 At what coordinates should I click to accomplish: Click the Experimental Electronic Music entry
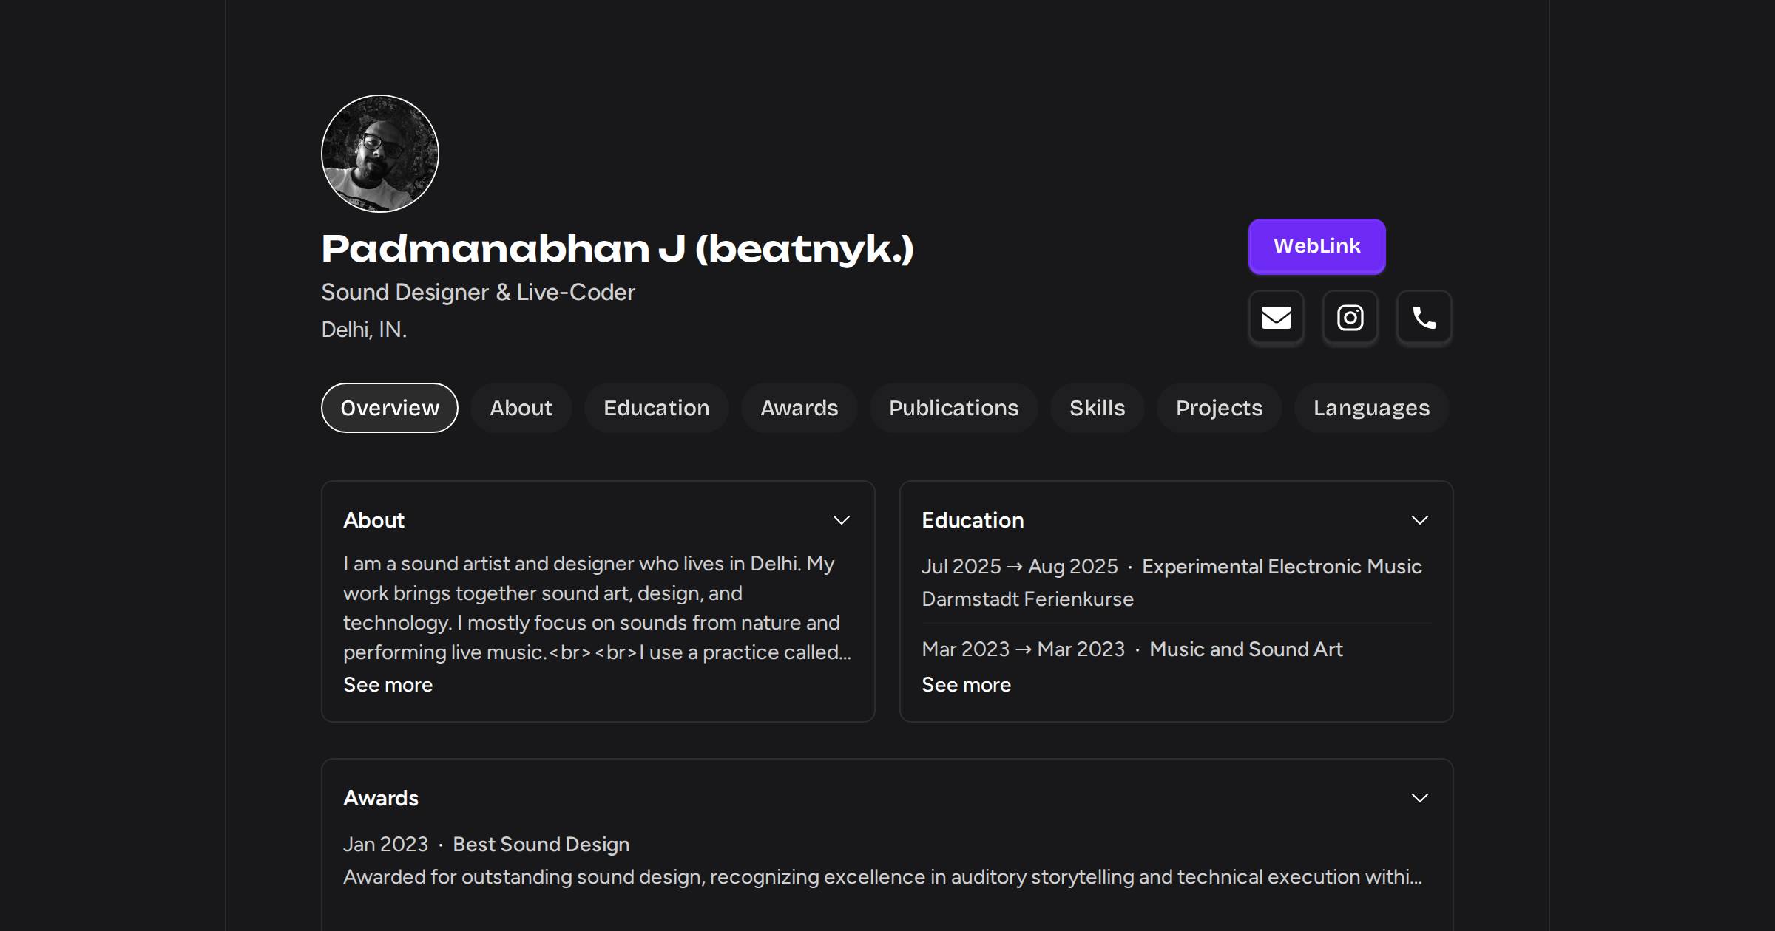[x=1281, y=567]
